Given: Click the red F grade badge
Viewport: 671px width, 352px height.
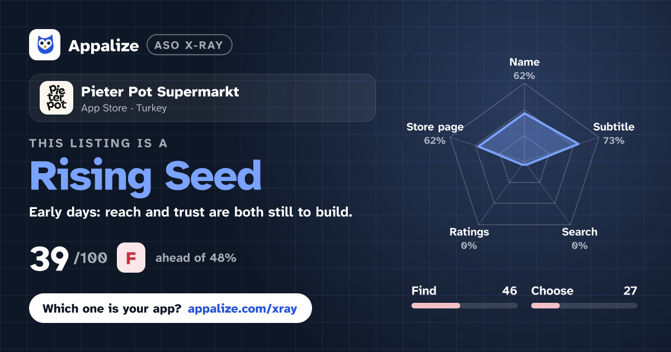Looking at the screenshot, I should pyautogui.click(x=131, y=258).
